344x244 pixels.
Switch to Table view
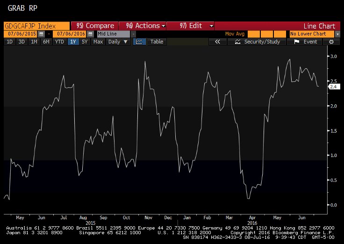(157, 42)
